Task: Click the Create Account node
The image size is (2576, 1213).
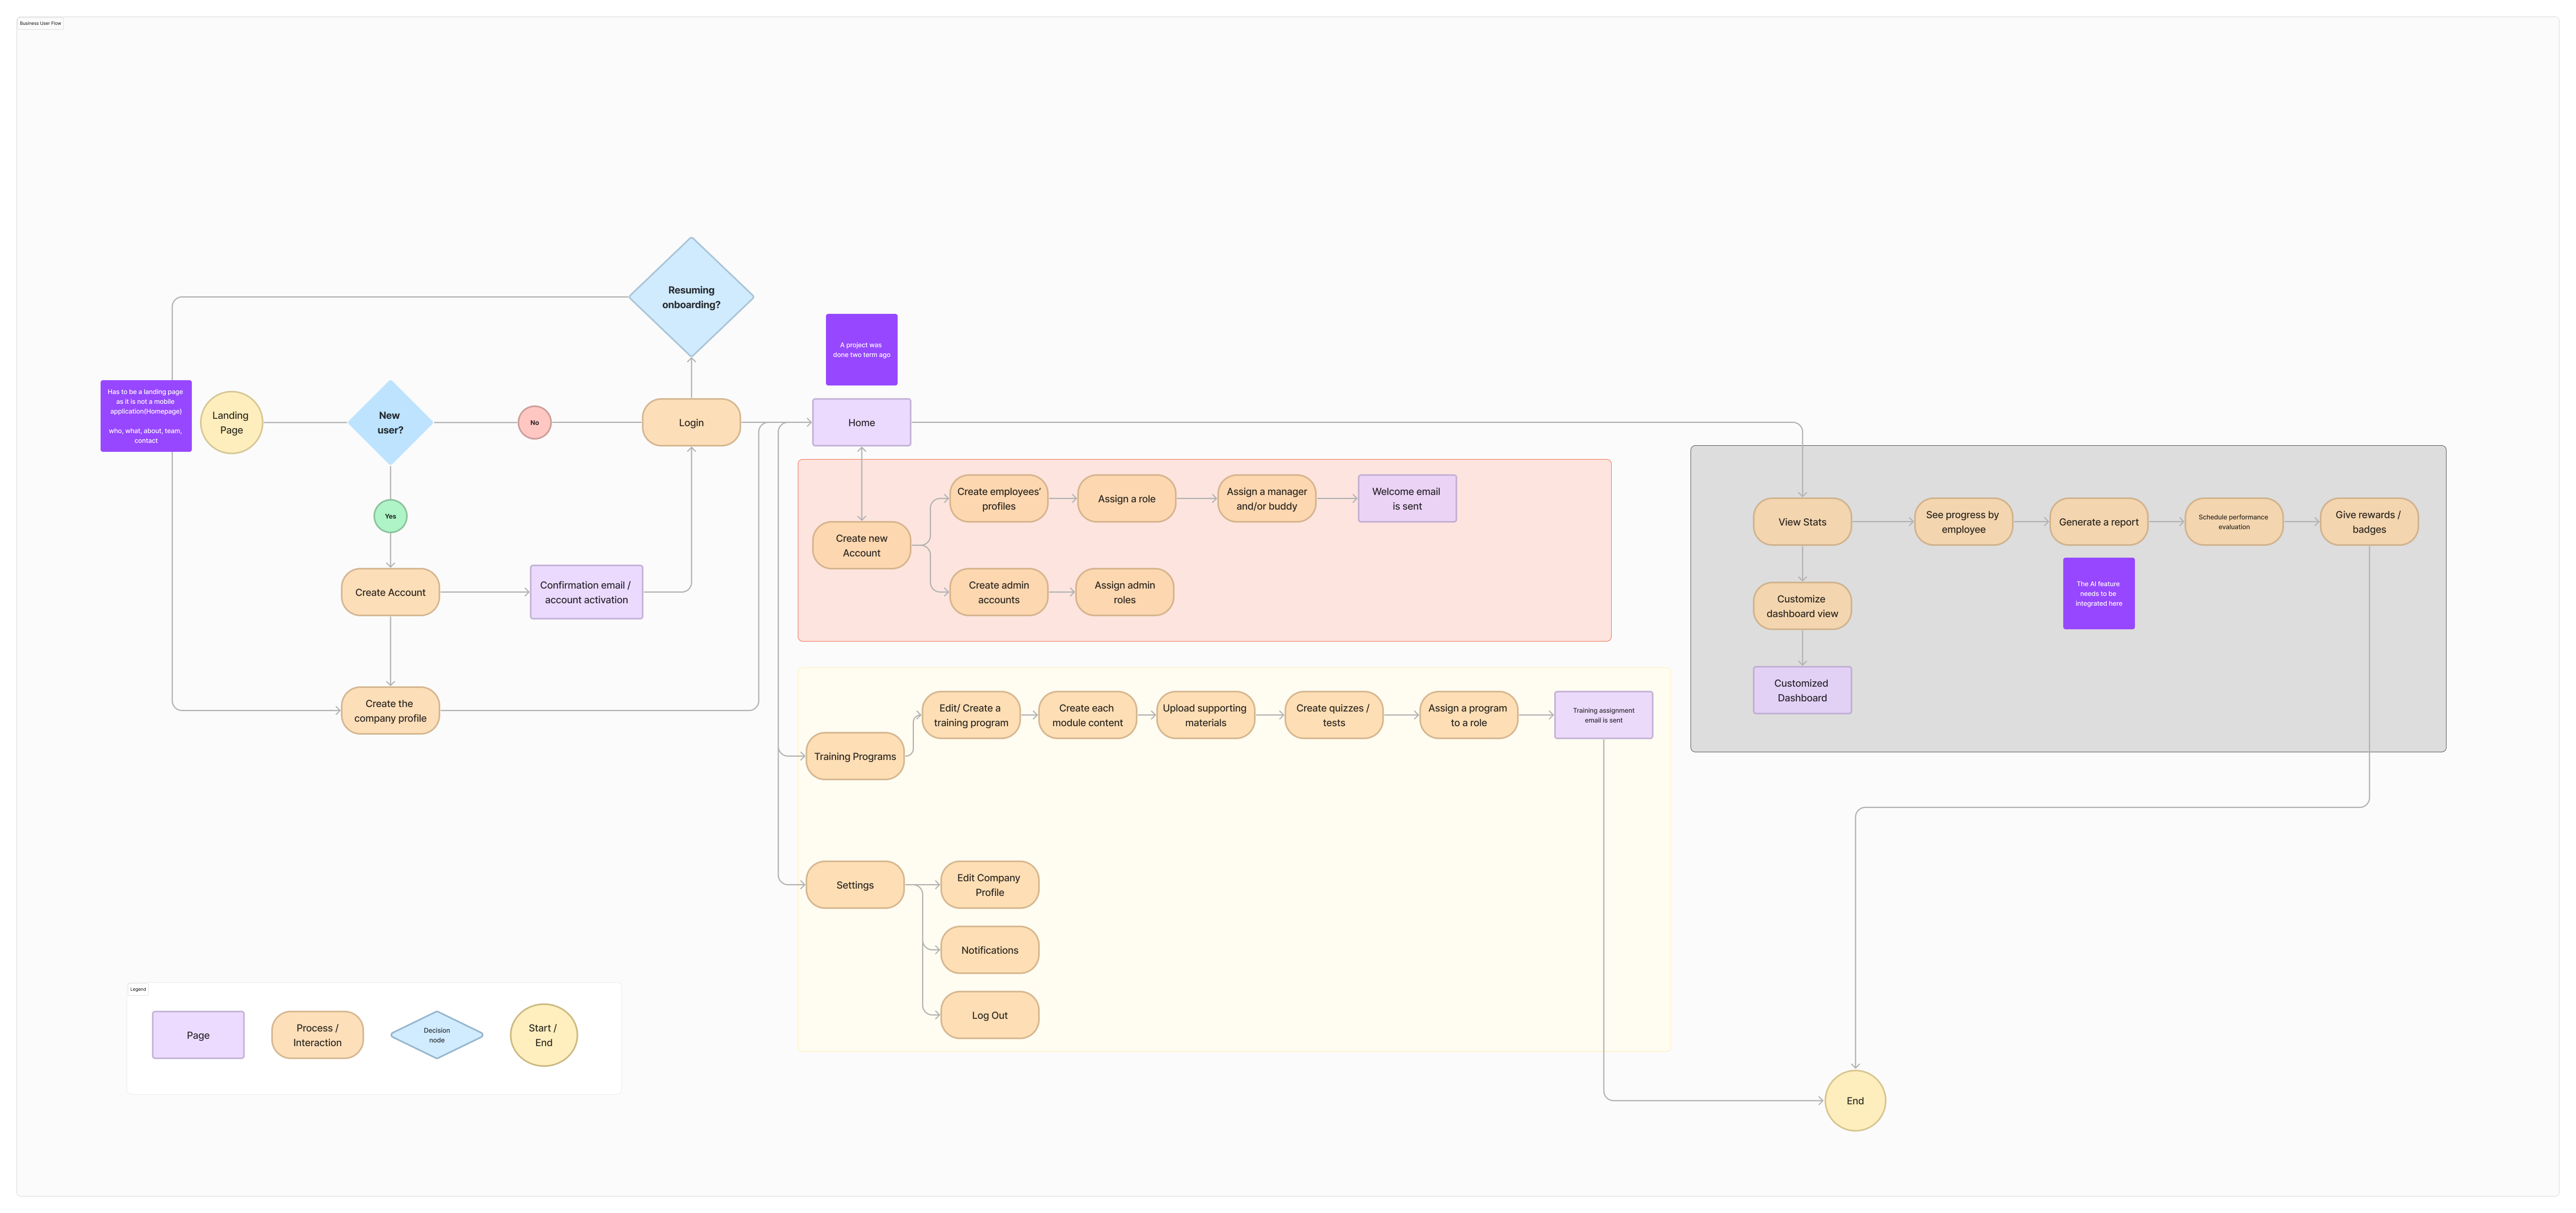Action: pyautogui.click(x=390, y=593)
